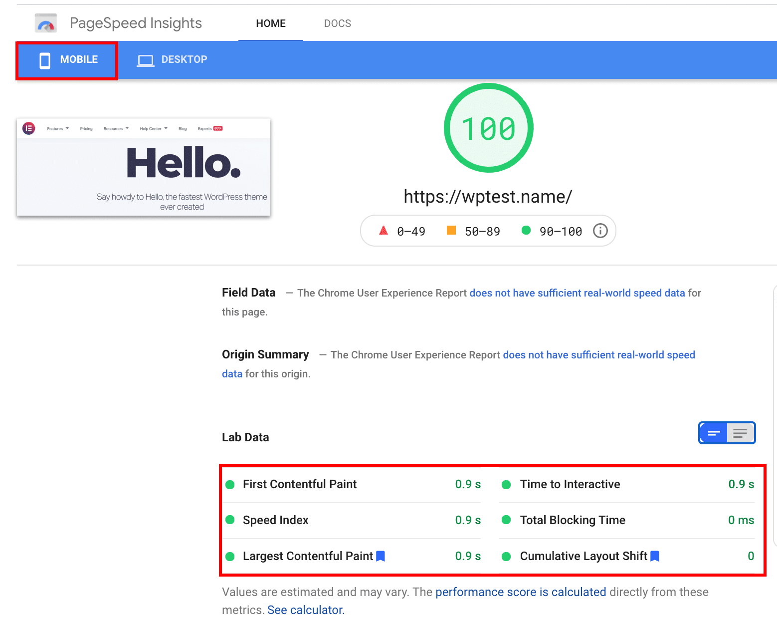Click the bookmark flag beside Largest Contentful Paint
Image resolution: width=777 pixels, height=619 pixels.
[381, 556]
